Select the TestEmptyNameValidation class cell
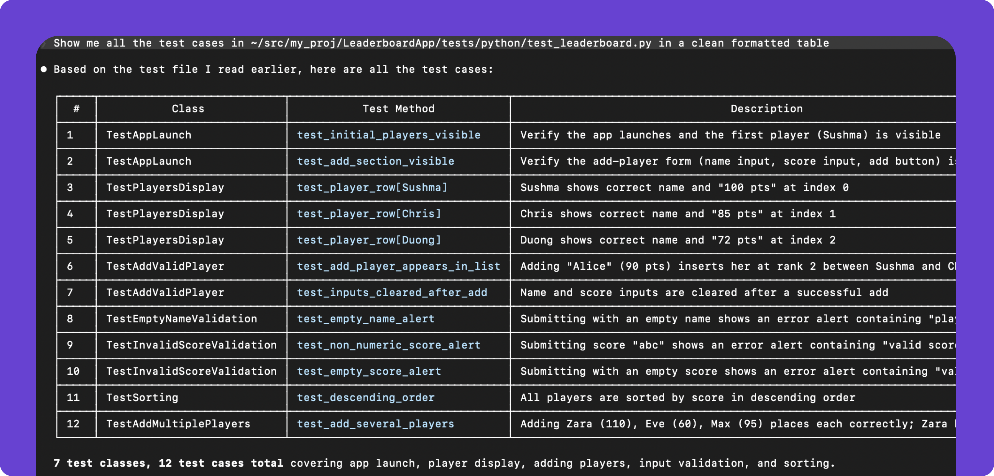 [181, 319]
